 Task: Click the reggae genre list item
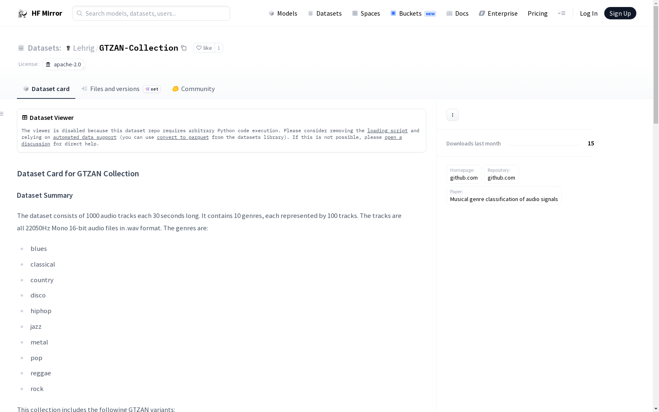point(41,373)
